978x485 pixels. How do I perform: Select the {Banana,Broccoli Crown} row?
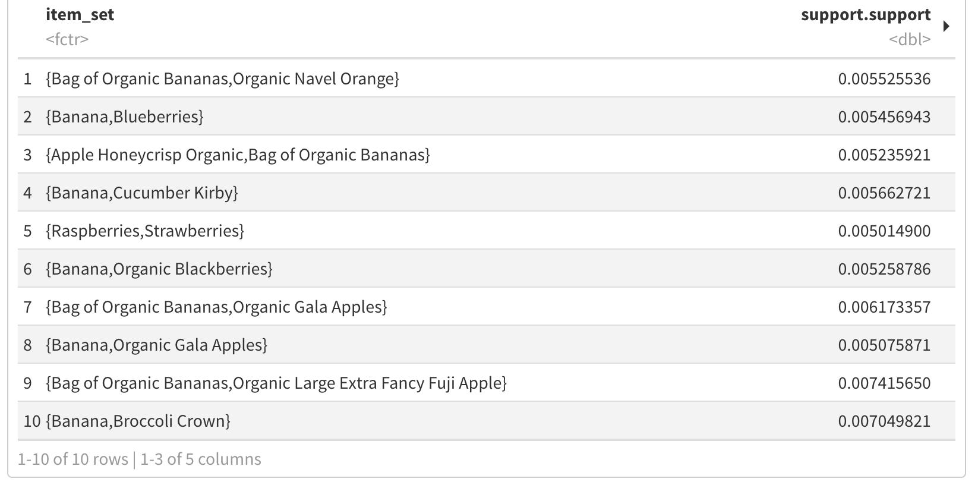[487, 421]
